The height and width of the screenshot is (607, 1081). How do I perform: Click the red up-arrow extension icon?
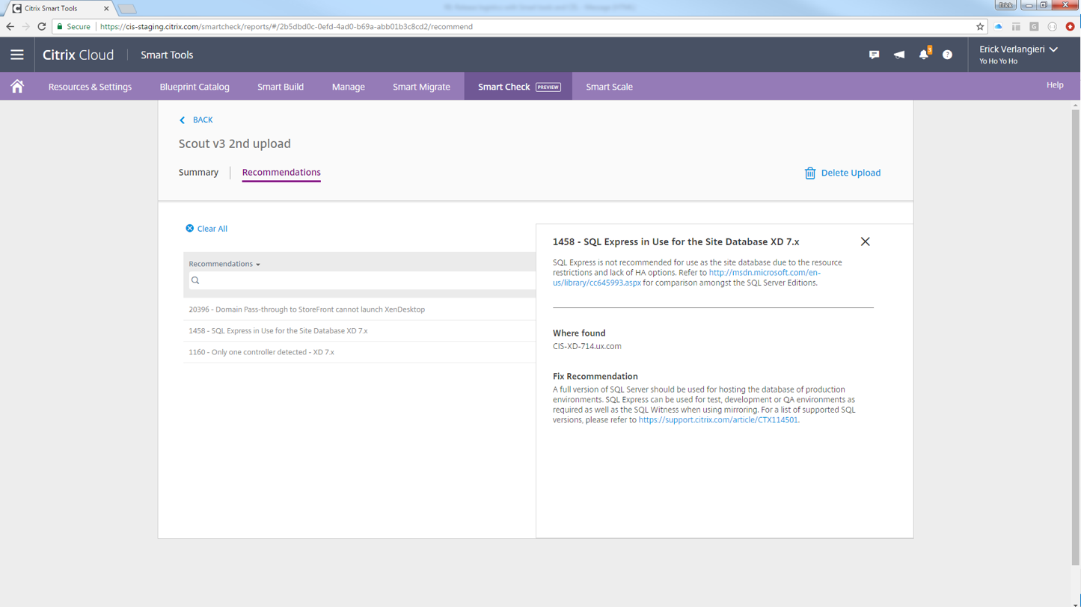tap(1070, 26)
